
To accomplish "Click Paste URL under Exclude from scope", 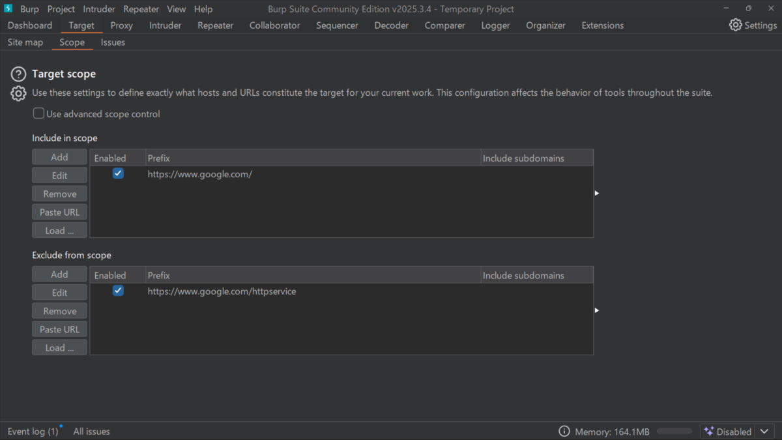I will coord(59,329).
